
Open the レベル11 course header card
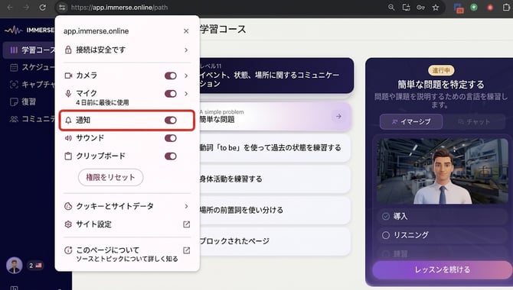tap(276, 76)
